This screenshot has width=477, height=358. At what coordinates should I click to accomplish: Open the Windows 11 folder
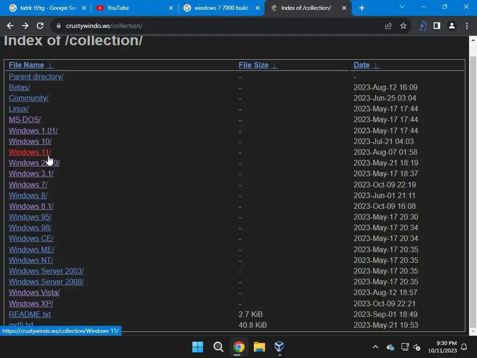point(30,152)
